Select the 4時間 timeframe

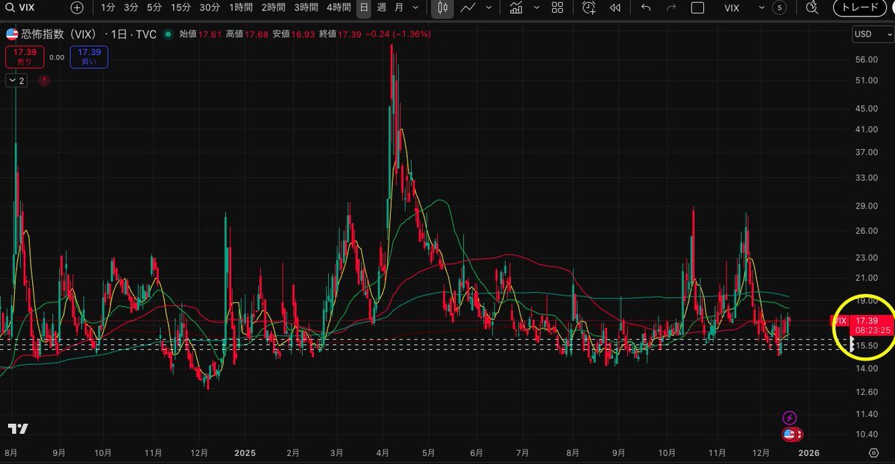click(x=339, y=7)
